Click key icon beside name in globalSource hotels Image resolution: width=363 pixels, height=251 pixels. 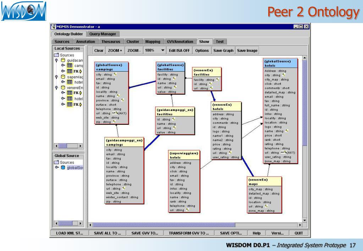coord(287,131)
